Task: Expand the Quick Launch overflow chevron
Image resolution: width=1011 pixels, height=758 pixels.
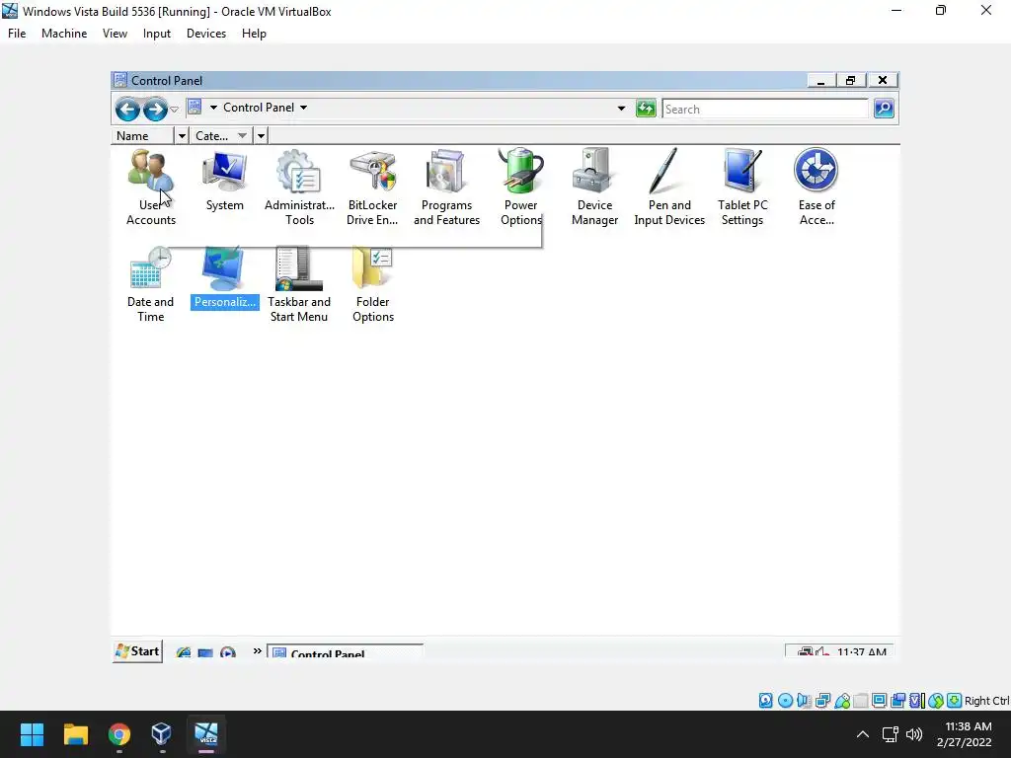Action: [258, 651]
